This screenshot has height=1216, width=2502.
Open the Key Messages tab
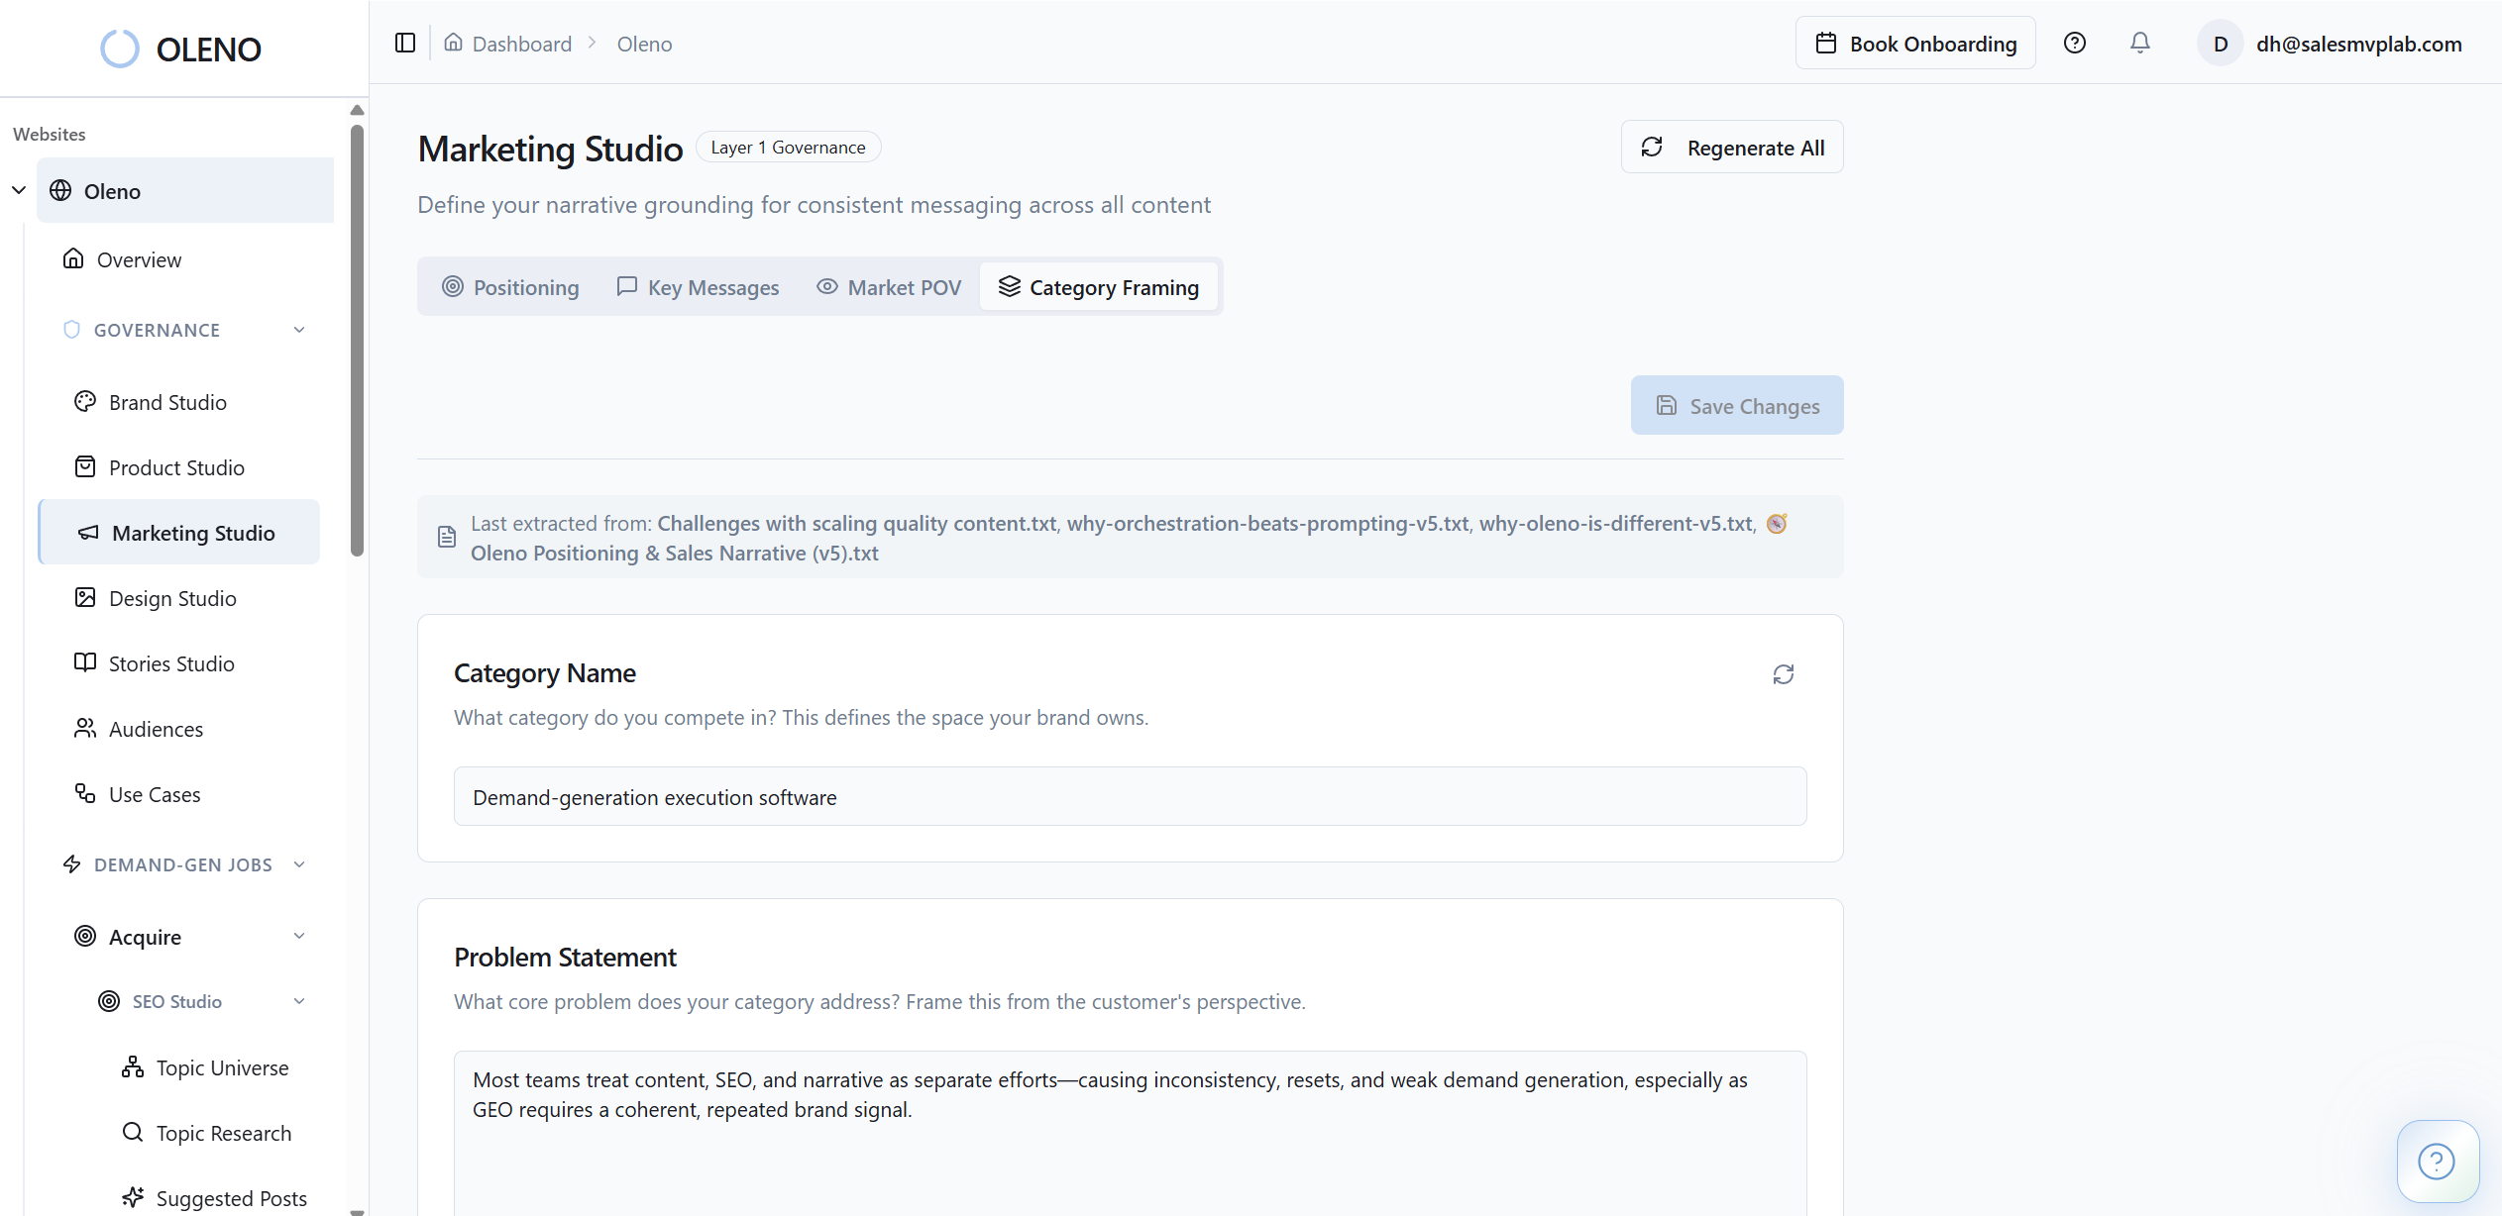(698, 287)
